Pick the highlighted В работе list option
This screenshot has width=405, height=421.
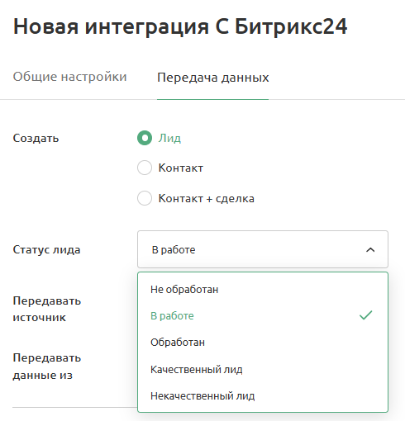pyautogui.click(x=263, y=315)
